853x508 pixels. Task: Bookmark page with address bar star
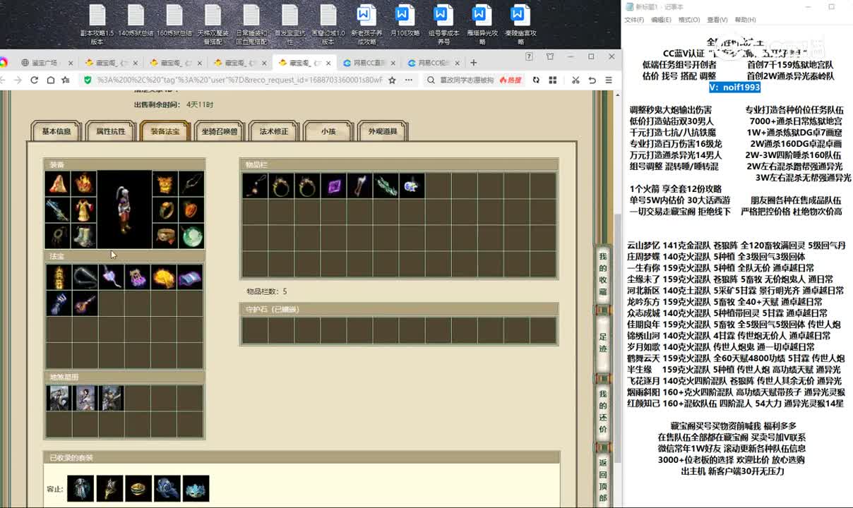(x=393, y=80)
